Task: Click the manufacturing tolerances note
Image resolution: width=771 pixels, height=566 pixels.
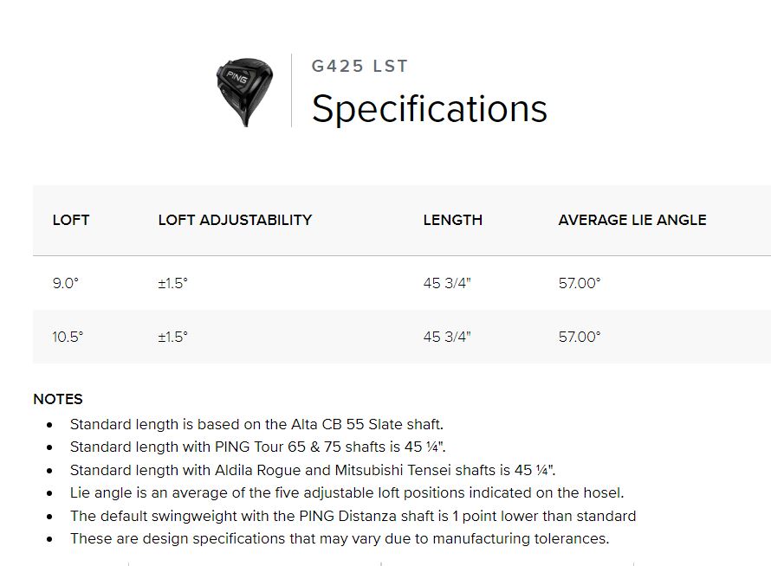Action: (x=340, y=538)
